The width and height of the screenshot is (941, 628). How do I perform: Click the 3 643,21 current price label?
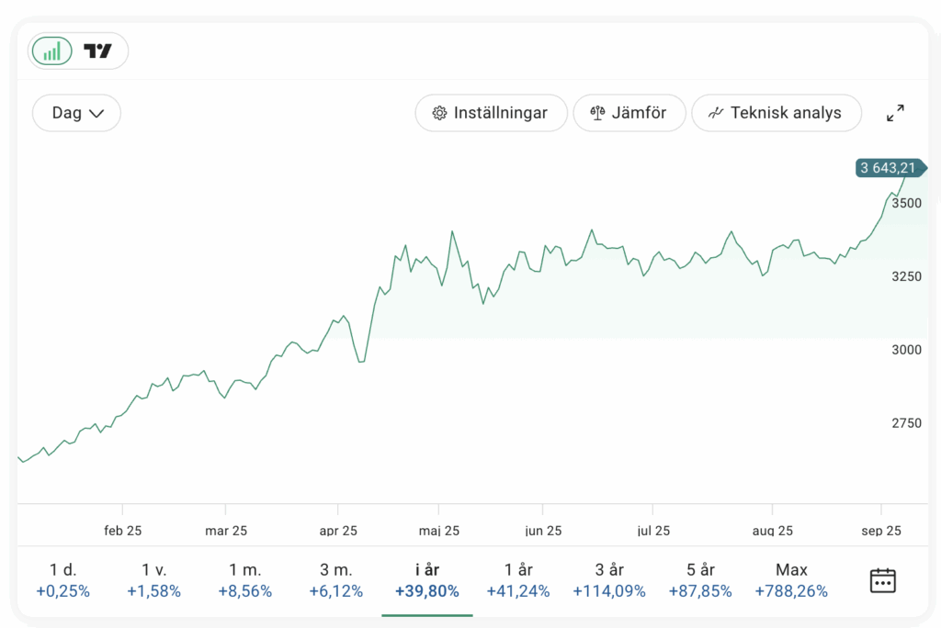888,167
